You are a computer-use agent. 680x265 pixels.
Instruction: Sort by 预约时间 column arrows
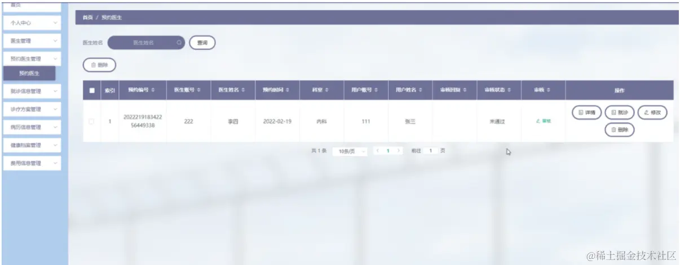(x=288, y=90)
